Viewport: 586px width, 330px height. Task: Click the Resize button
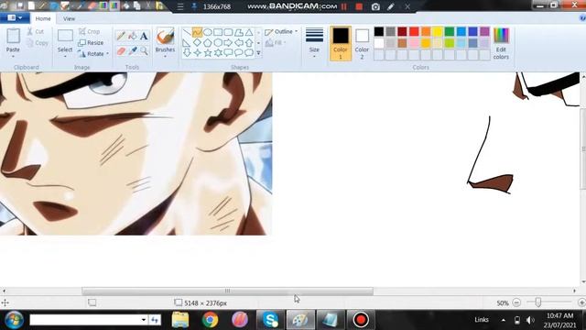pyautogui.click(x=91, y=43)
